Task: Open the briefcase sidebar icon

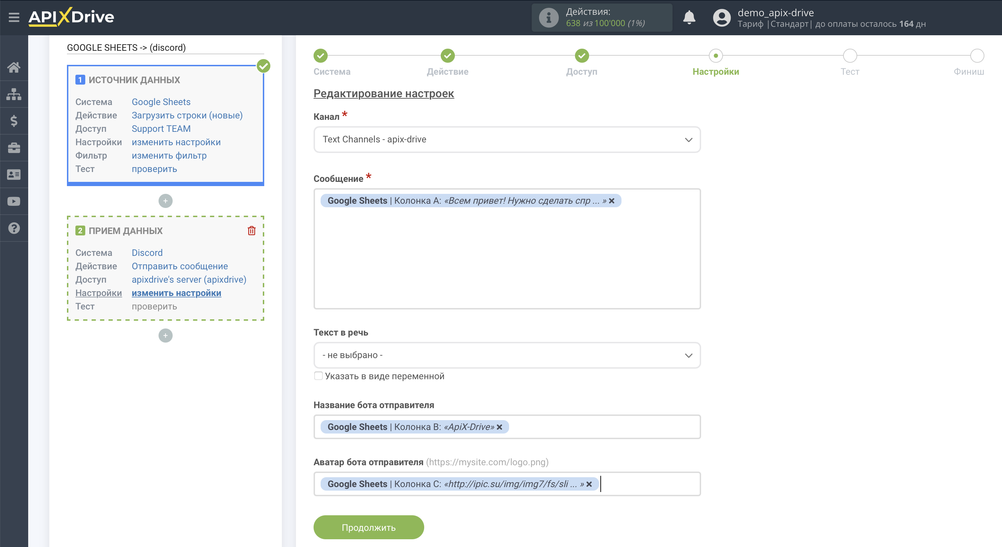Action: [x=14, y=148]
